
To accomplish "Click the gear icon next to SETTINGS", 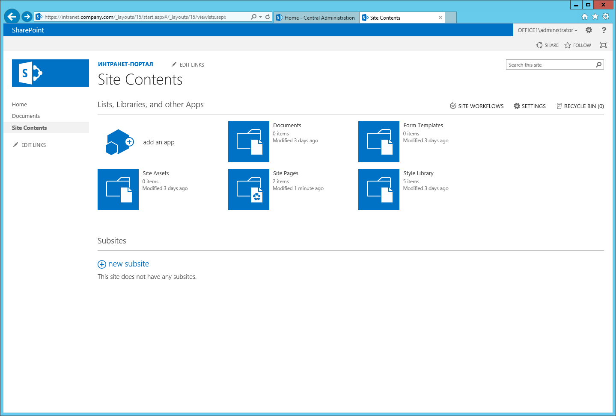I will pos(517,106).
